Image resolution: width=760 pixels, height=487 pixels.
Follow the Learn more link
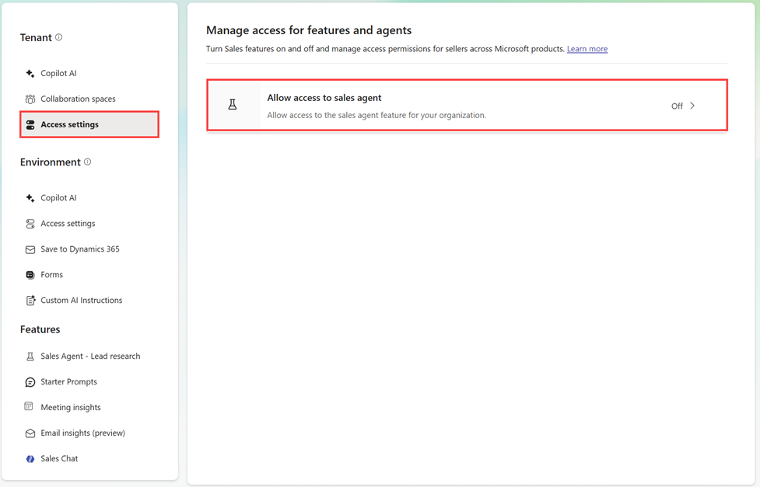coord(587,49)
